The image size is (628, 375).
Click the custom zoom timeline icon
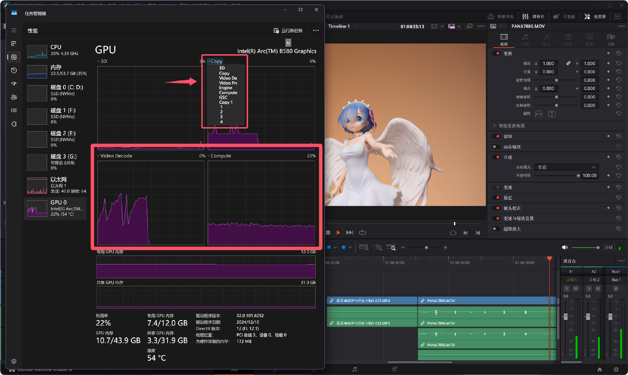point(391,248)
